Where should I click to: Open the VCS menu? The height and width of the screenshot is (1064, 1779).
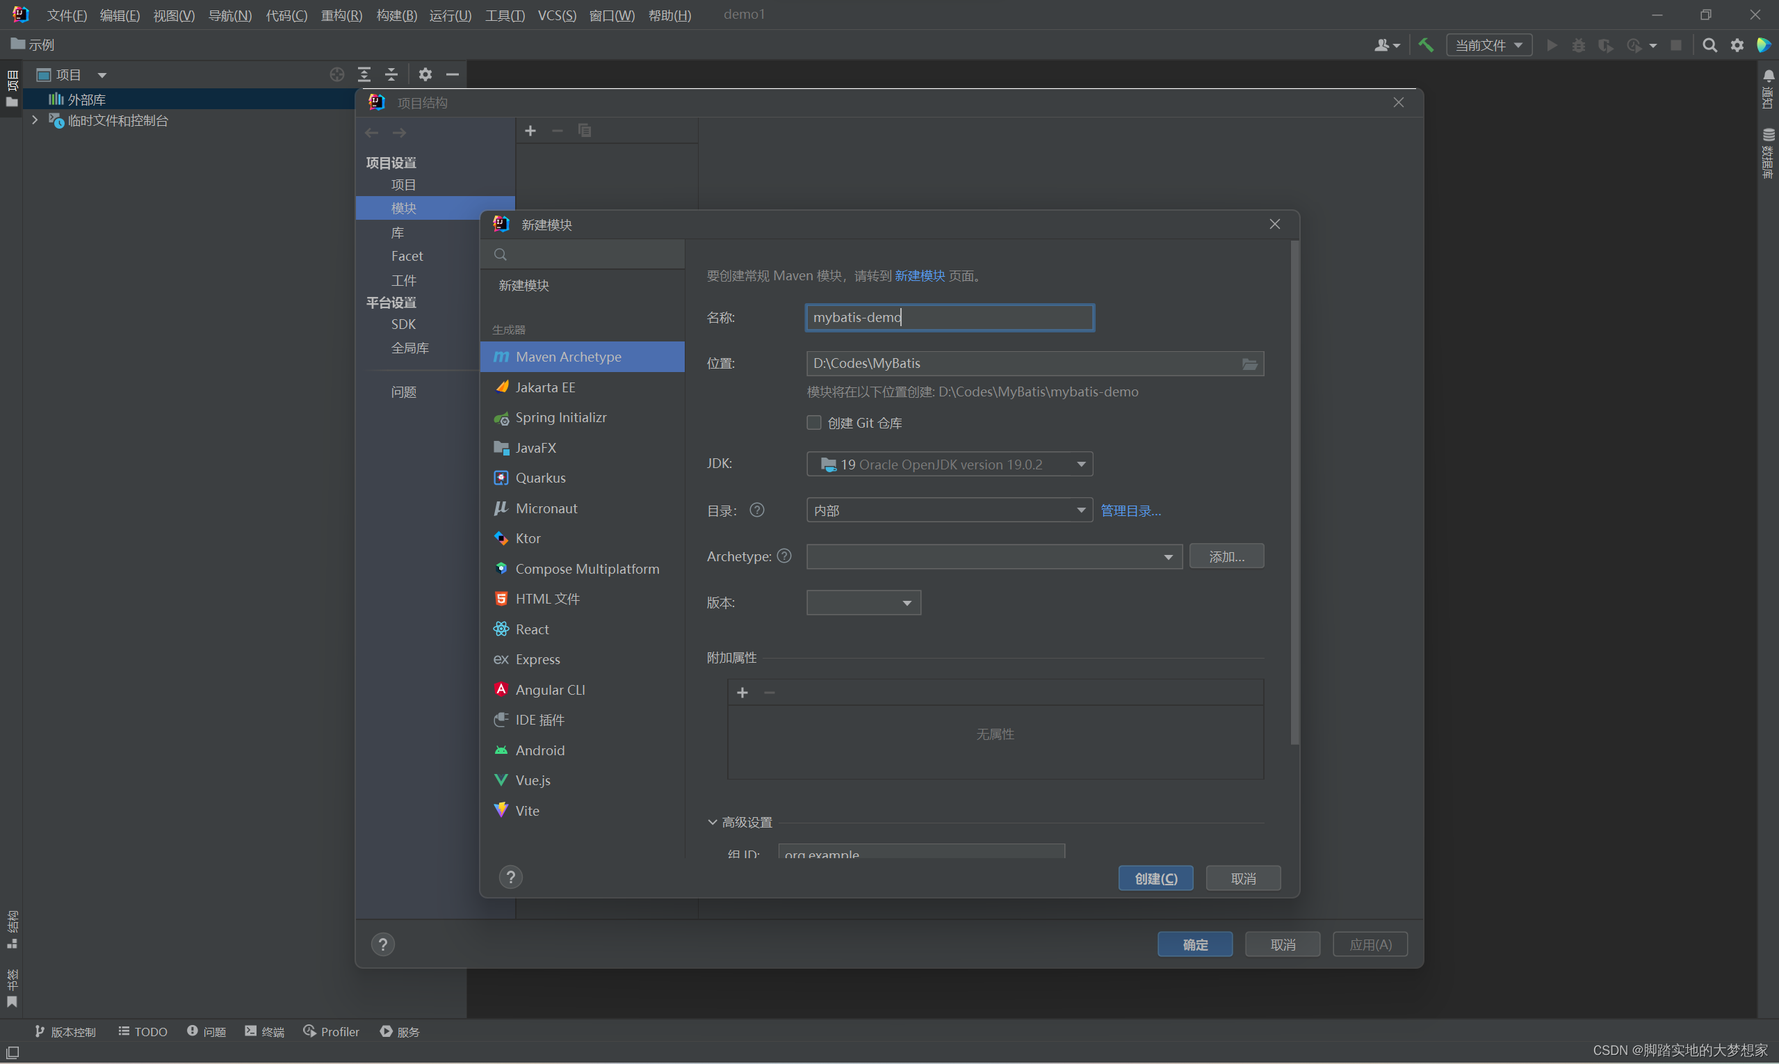click(x=556, y=15)
